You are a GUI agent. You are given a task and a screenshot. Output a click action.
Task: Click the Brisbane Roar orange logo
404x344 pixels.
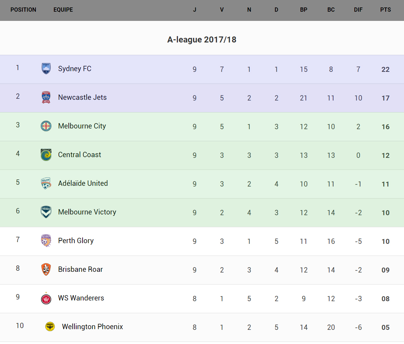point(46,269)
